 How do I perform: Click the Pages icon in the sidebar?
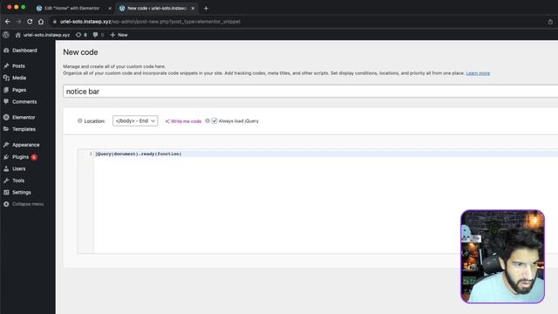tap(6, 90)
